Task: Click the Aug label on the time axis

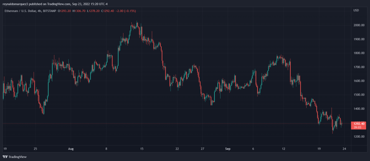Action: point(71,149)
